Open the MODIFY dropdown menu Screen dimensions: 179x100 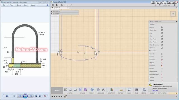(92, 93)
